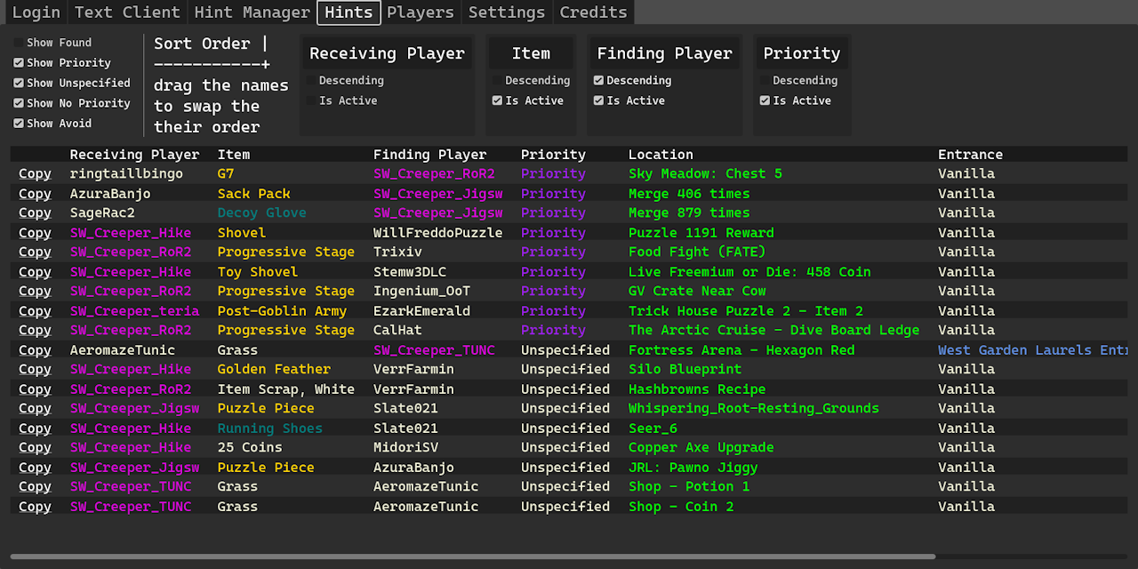The image size is (1138, 569).
Task: View the Credits tab
Action: 592,12
